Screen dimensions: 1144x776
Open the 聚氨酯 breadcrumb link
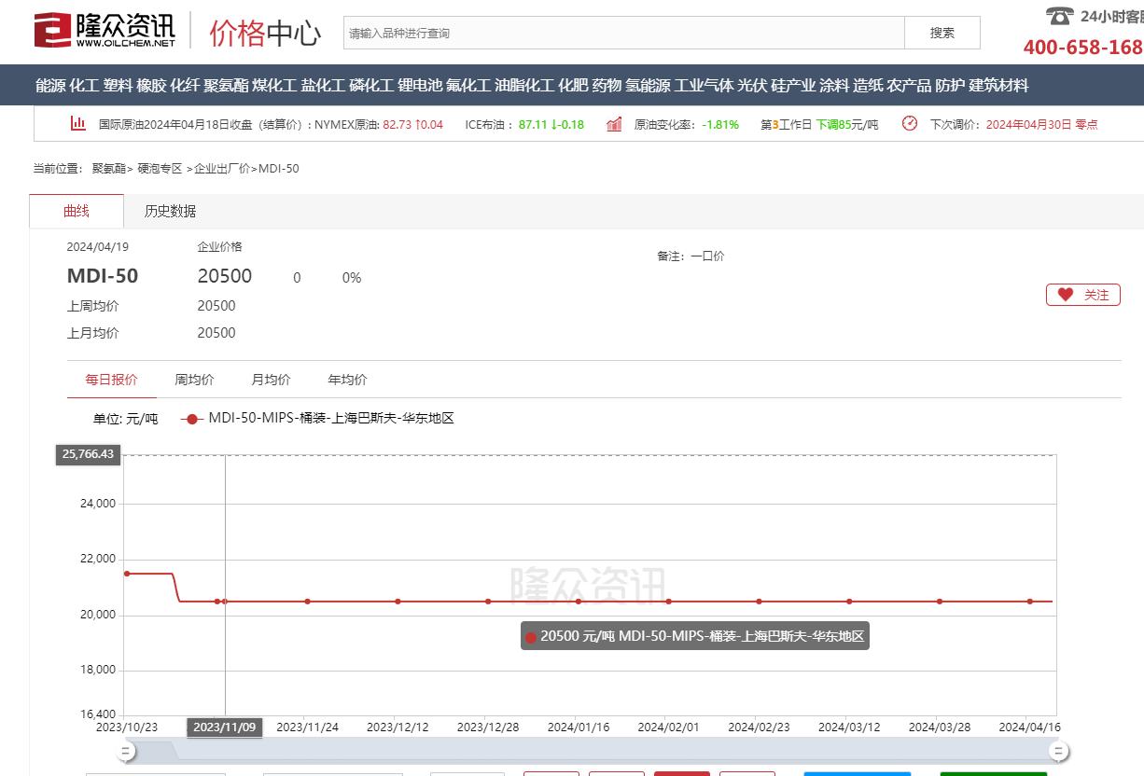tap(106, 169)
